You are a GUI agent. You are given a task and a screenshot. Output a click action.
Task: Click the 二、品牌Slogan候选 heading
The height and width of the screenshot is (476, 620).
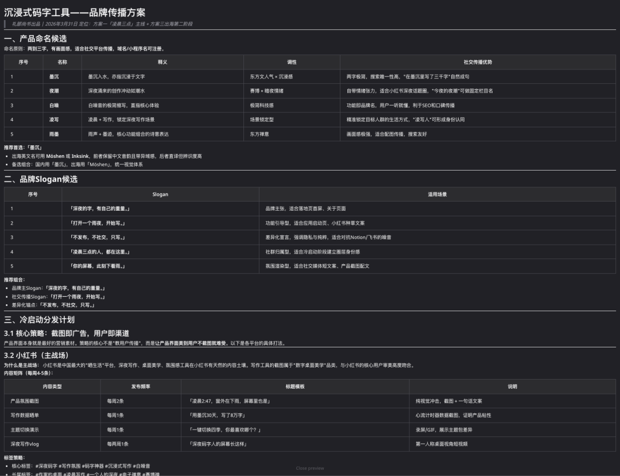41,179
